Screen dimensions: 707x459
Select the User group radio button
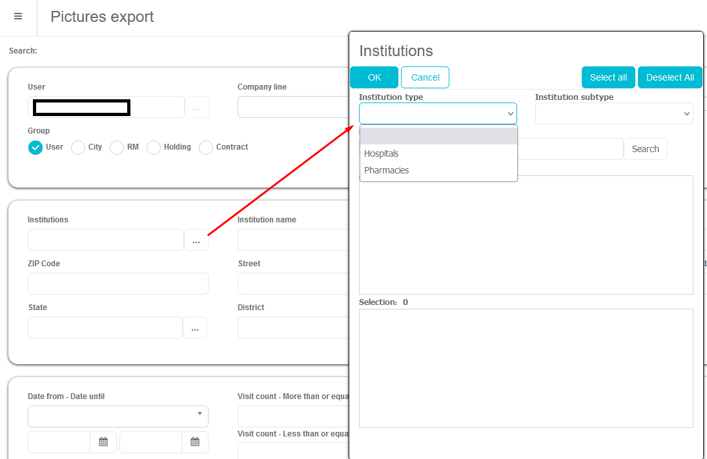36,148
